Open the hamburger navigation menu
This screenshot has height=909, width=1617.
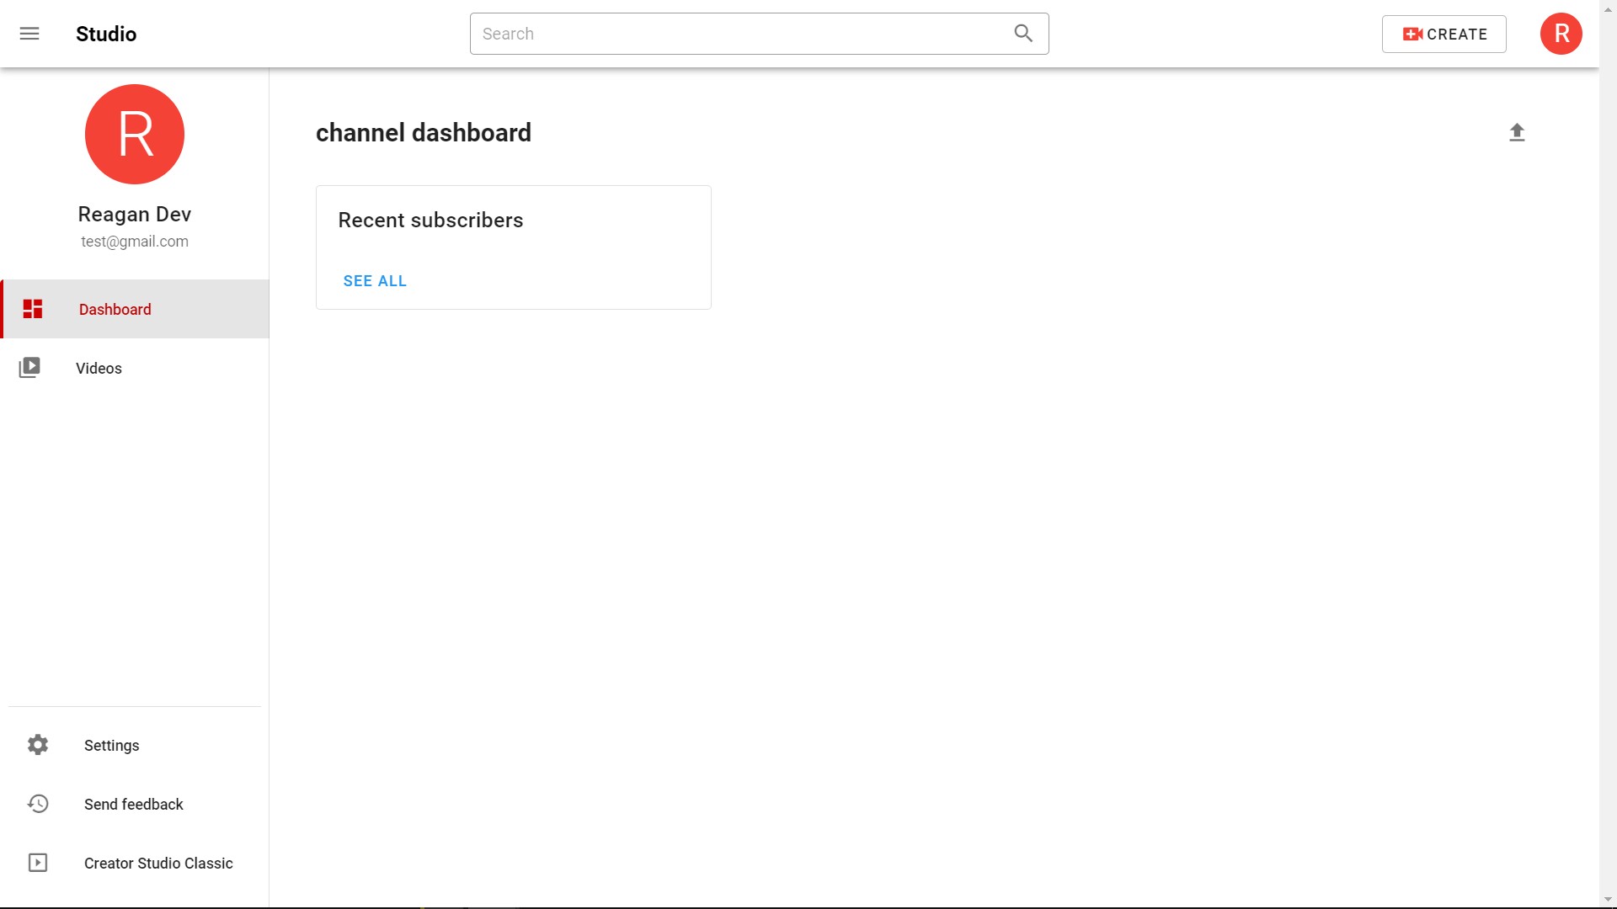[x=29, y=34]
